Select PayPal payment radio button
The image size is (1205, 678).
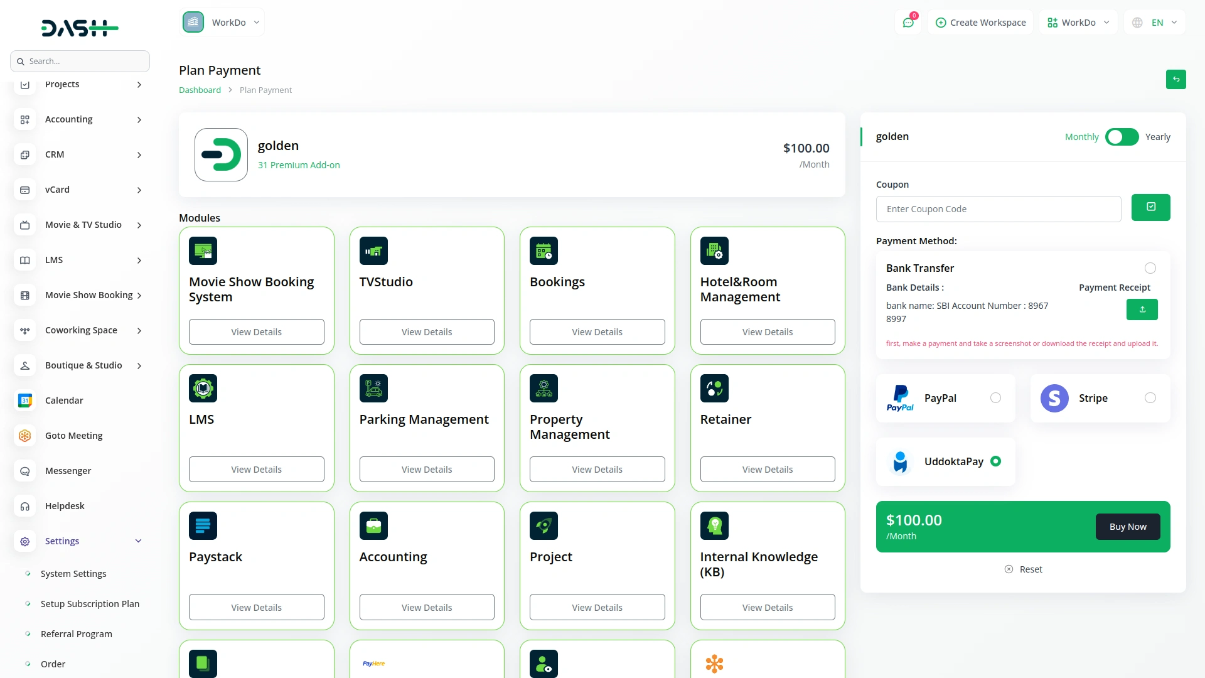click(995, 398)
